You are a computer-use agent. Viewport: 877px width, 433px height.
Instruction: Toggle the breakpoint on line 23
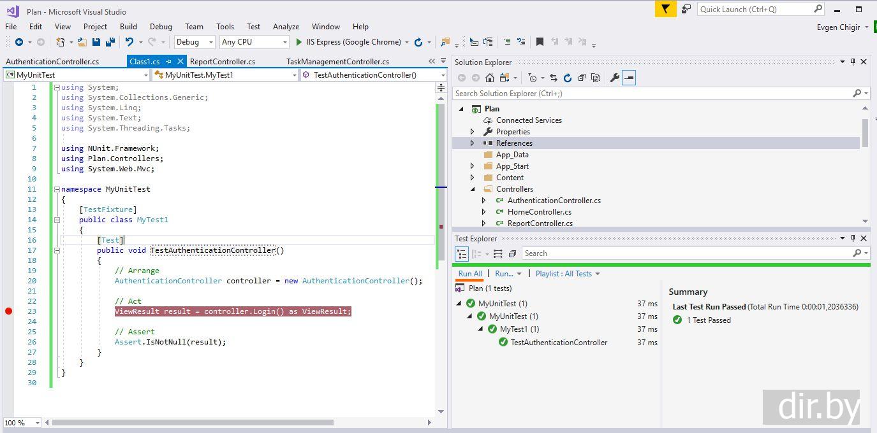point(8,311)
